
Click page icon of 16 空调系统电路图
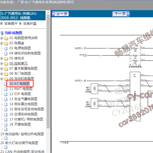[6, 114]
